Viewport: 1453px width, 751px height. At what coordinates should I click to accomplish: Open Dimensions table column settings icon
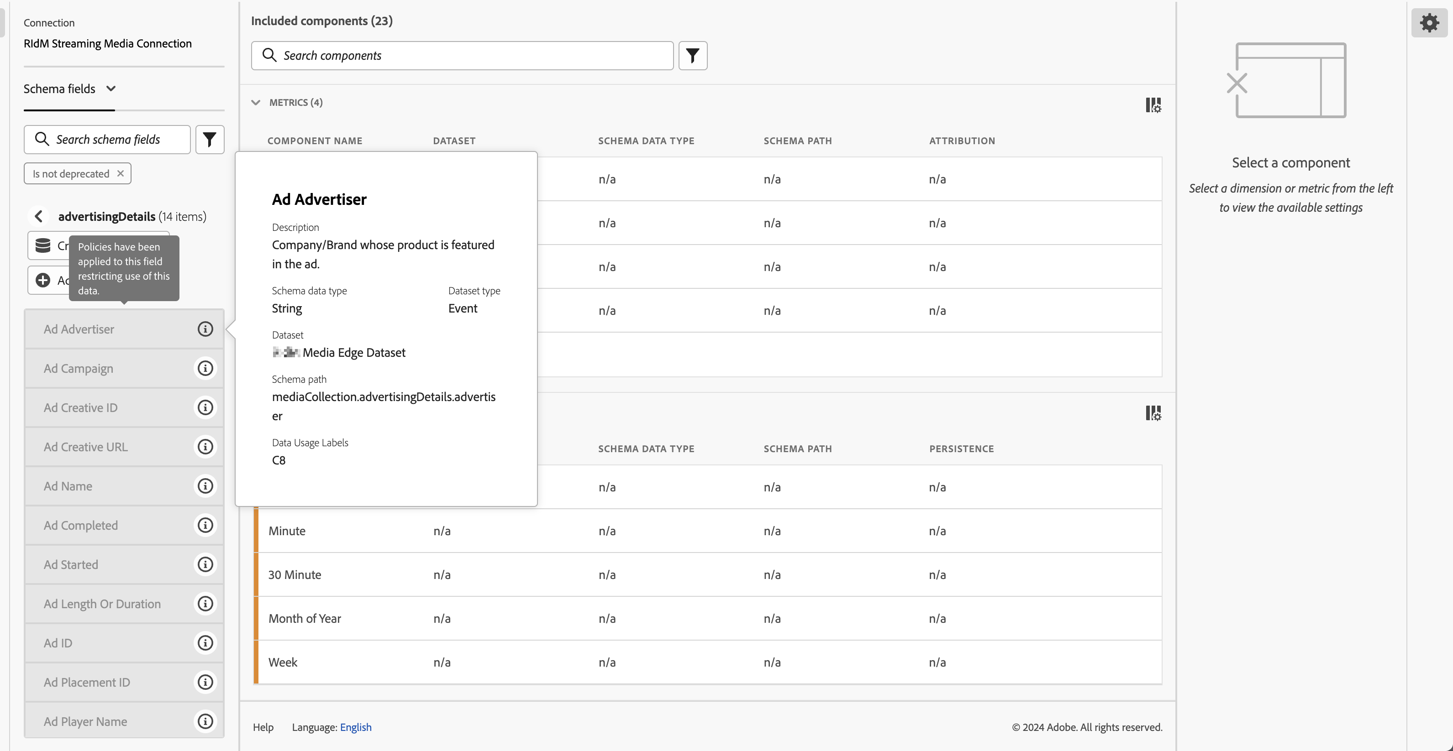tap(1153, 413)
